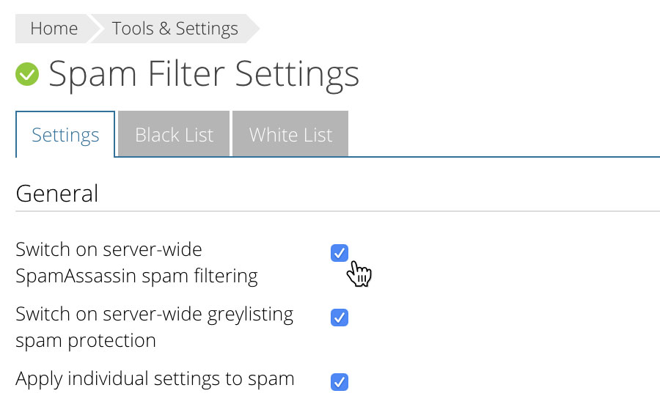Click the Spam Filter Settings page title
Screen dimensions: 660x396
[x=204, y=75]
